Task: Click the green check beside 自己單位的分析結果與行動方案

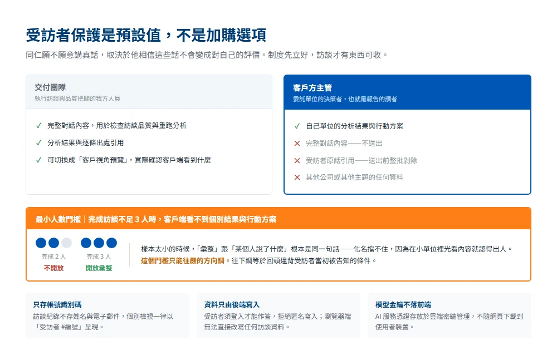Action: point(297,126)
